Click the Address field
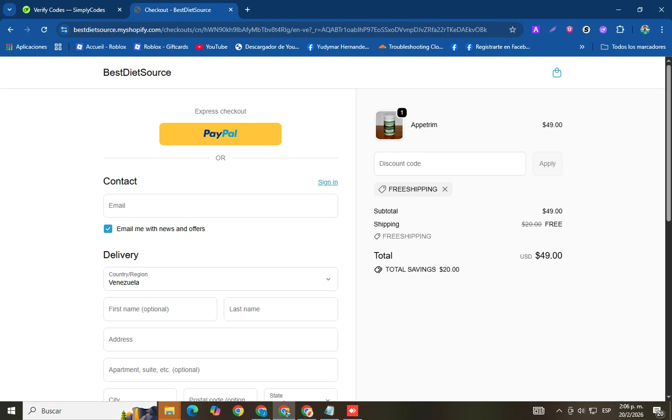 [220, 340]
